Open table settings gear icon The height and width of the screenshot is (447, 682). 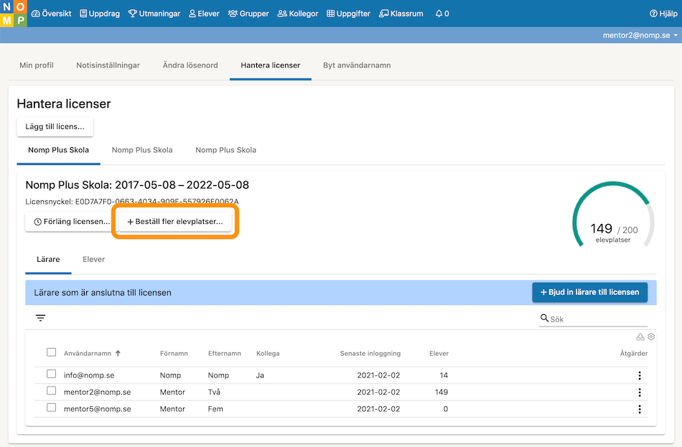point(651,337)
